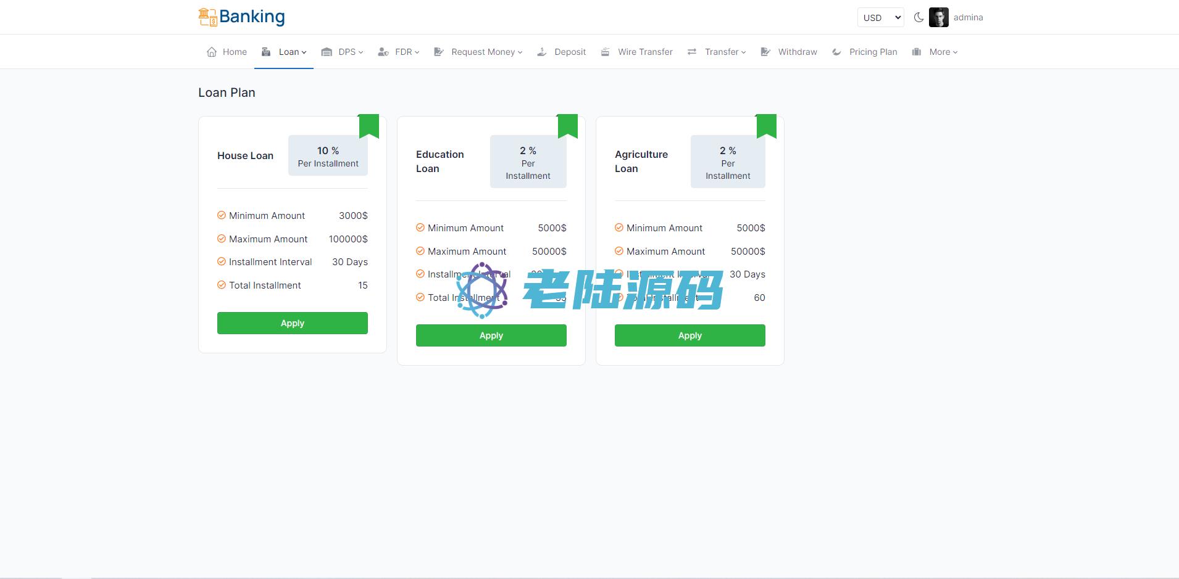The height and width of the screenshot is (579, 1179).
Task: Click the Deposit icon in navigation
Action: pos(542,52)
